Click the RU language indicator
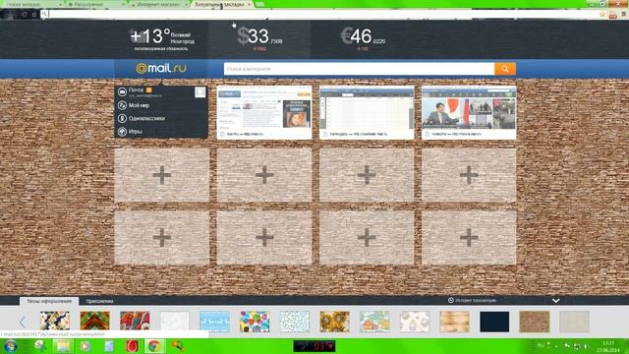Screen dimensions: 629x354 point(541,345)
